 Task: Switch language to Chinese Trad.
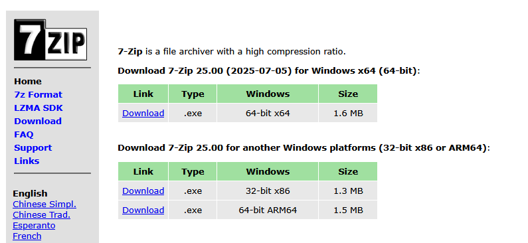click(41, 214)
